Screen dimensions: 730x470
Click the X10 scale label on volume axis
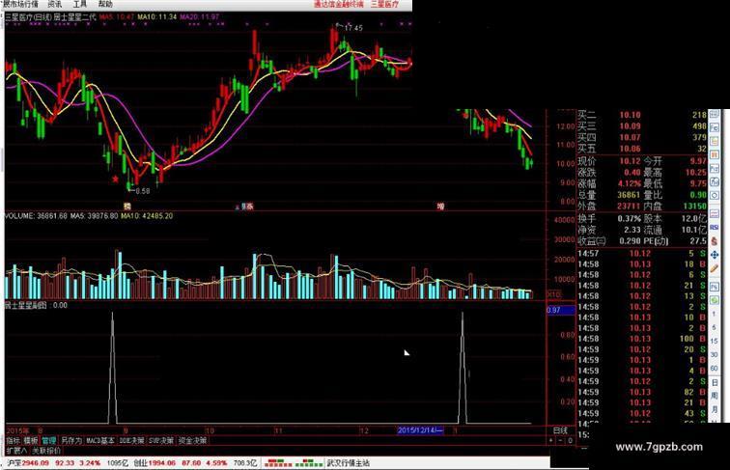(x=553, y=294)
